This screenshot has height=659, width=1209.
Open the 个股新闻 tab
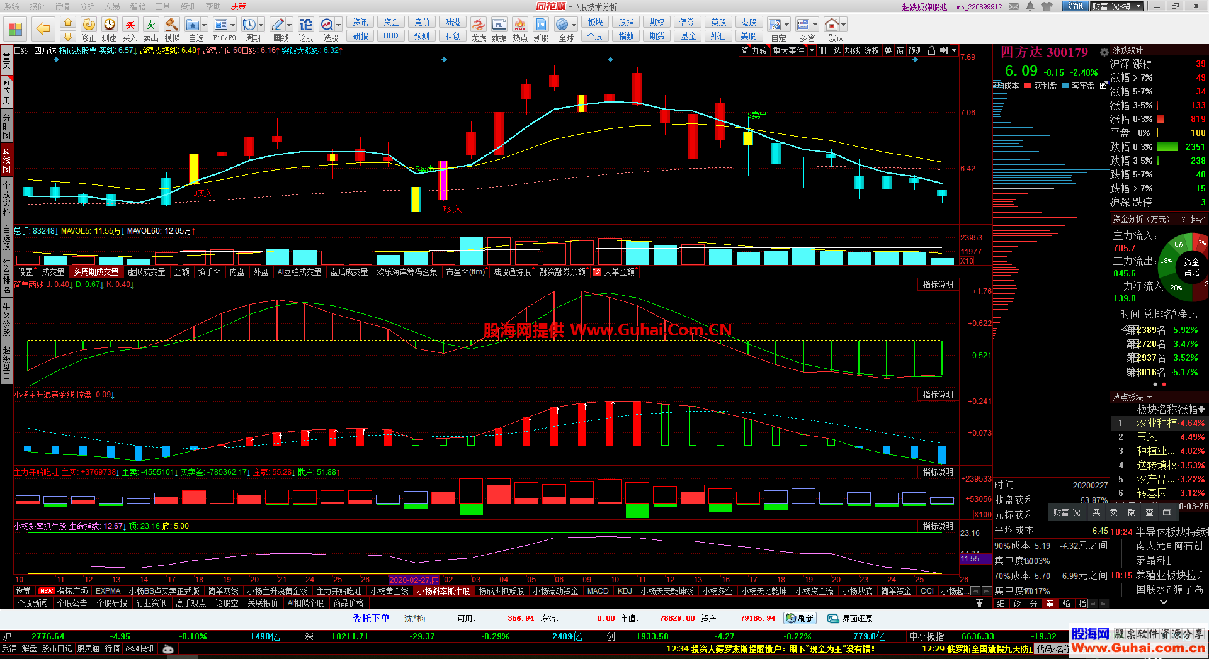point(33,603)
